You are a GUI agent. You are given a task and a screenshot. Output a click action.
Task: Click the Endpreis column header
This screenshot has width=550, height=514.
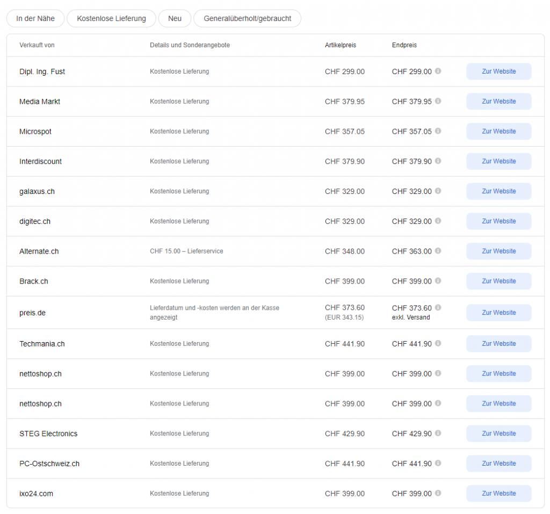404,45
